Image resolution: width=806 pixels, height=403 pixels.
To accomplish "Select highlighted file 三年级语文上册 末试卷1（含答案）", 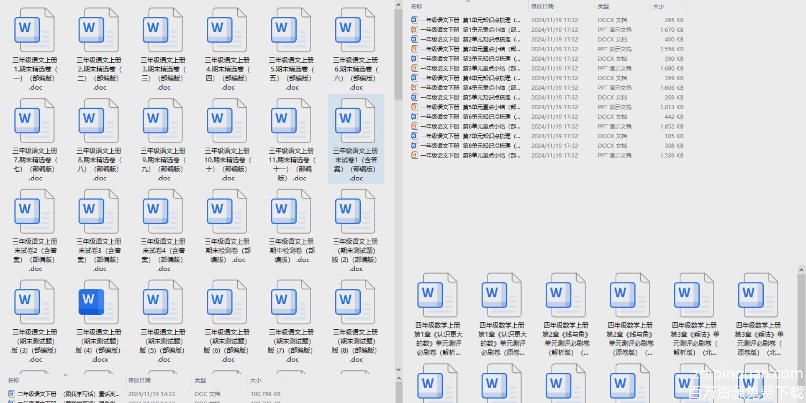I will 355,139.
